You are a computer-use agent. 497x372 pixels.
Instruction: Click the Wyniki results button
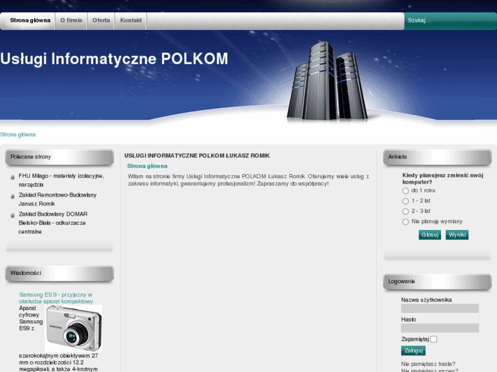point(457,235)
